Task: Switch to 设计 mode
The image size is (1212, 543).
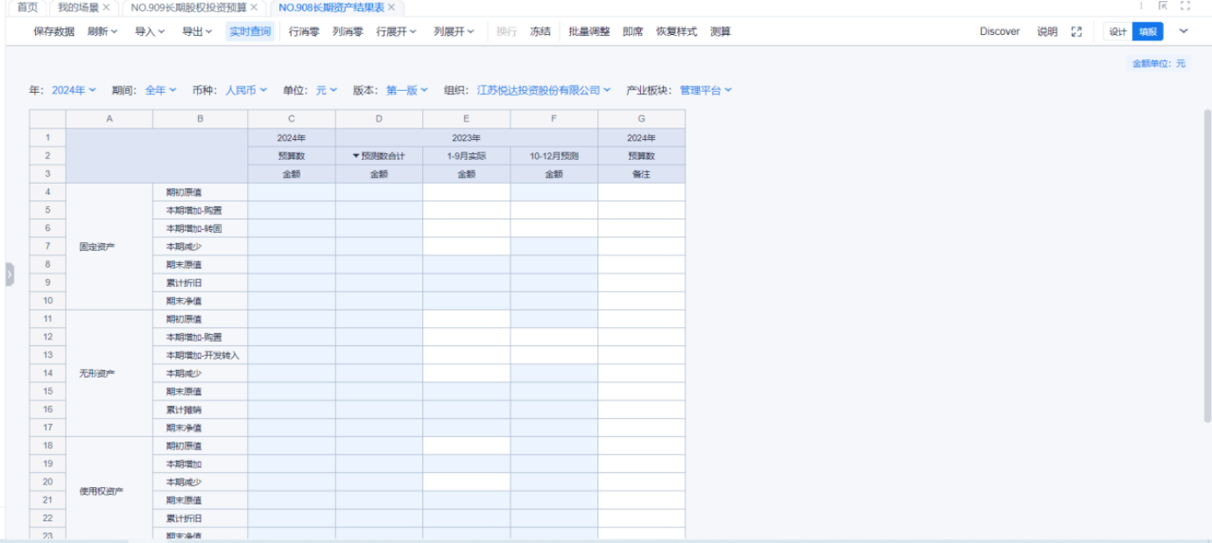Action: [1117, 31]
